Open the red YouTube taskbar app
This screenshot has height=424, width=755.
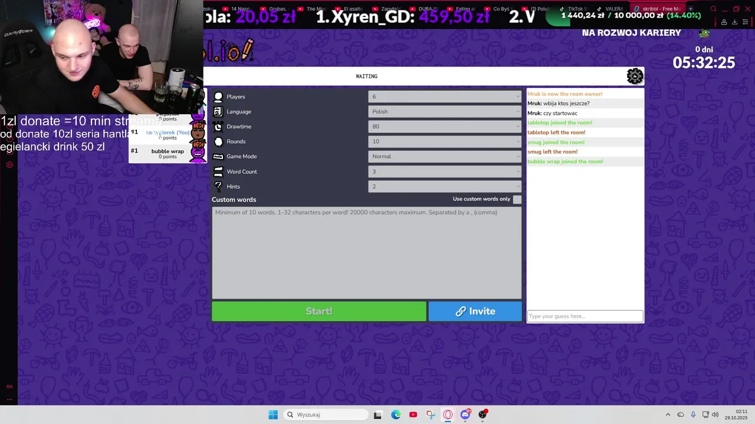click(413, 415)
